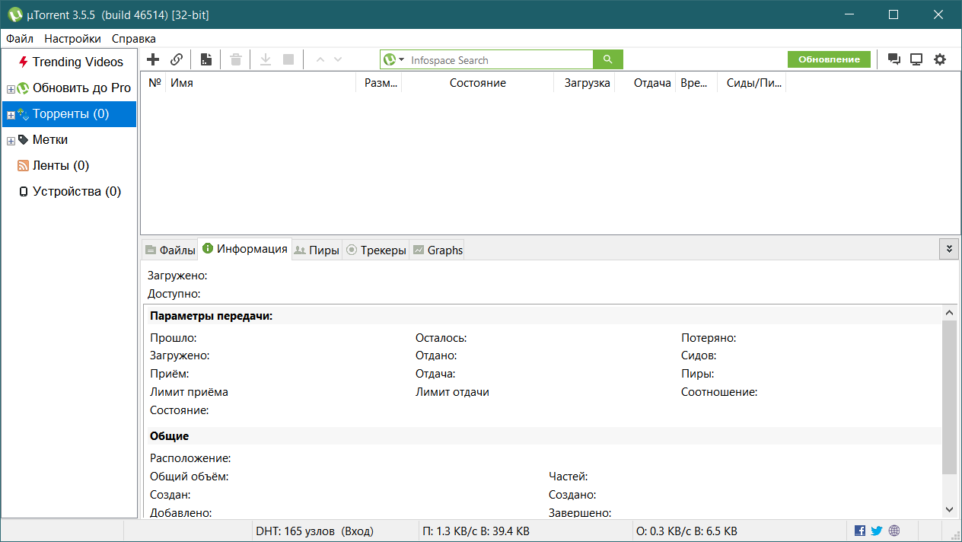Screen dimensions: 962x542
Task: Click the info panel scrollbar down arrow
Action: (x=949, y=509)
